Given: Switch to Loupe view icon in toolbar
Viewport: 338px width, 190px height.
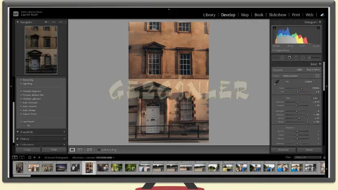Looking at the screenshot, I should (72, 150).
